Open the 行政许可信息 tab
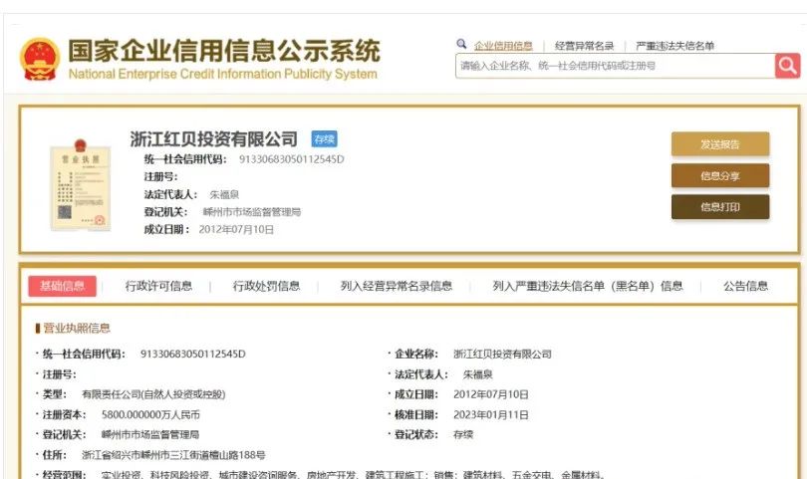Image resolution: width=807 pixels, height=479 pixels. (158, 286)
